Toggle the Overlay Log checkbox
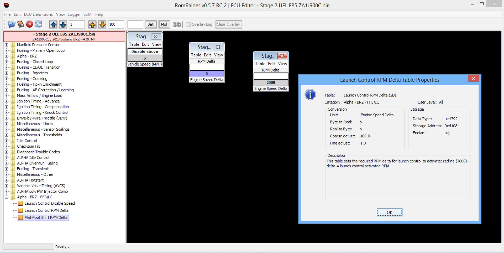The height and width of the screenshot is (253, 504). click(188, 24)
